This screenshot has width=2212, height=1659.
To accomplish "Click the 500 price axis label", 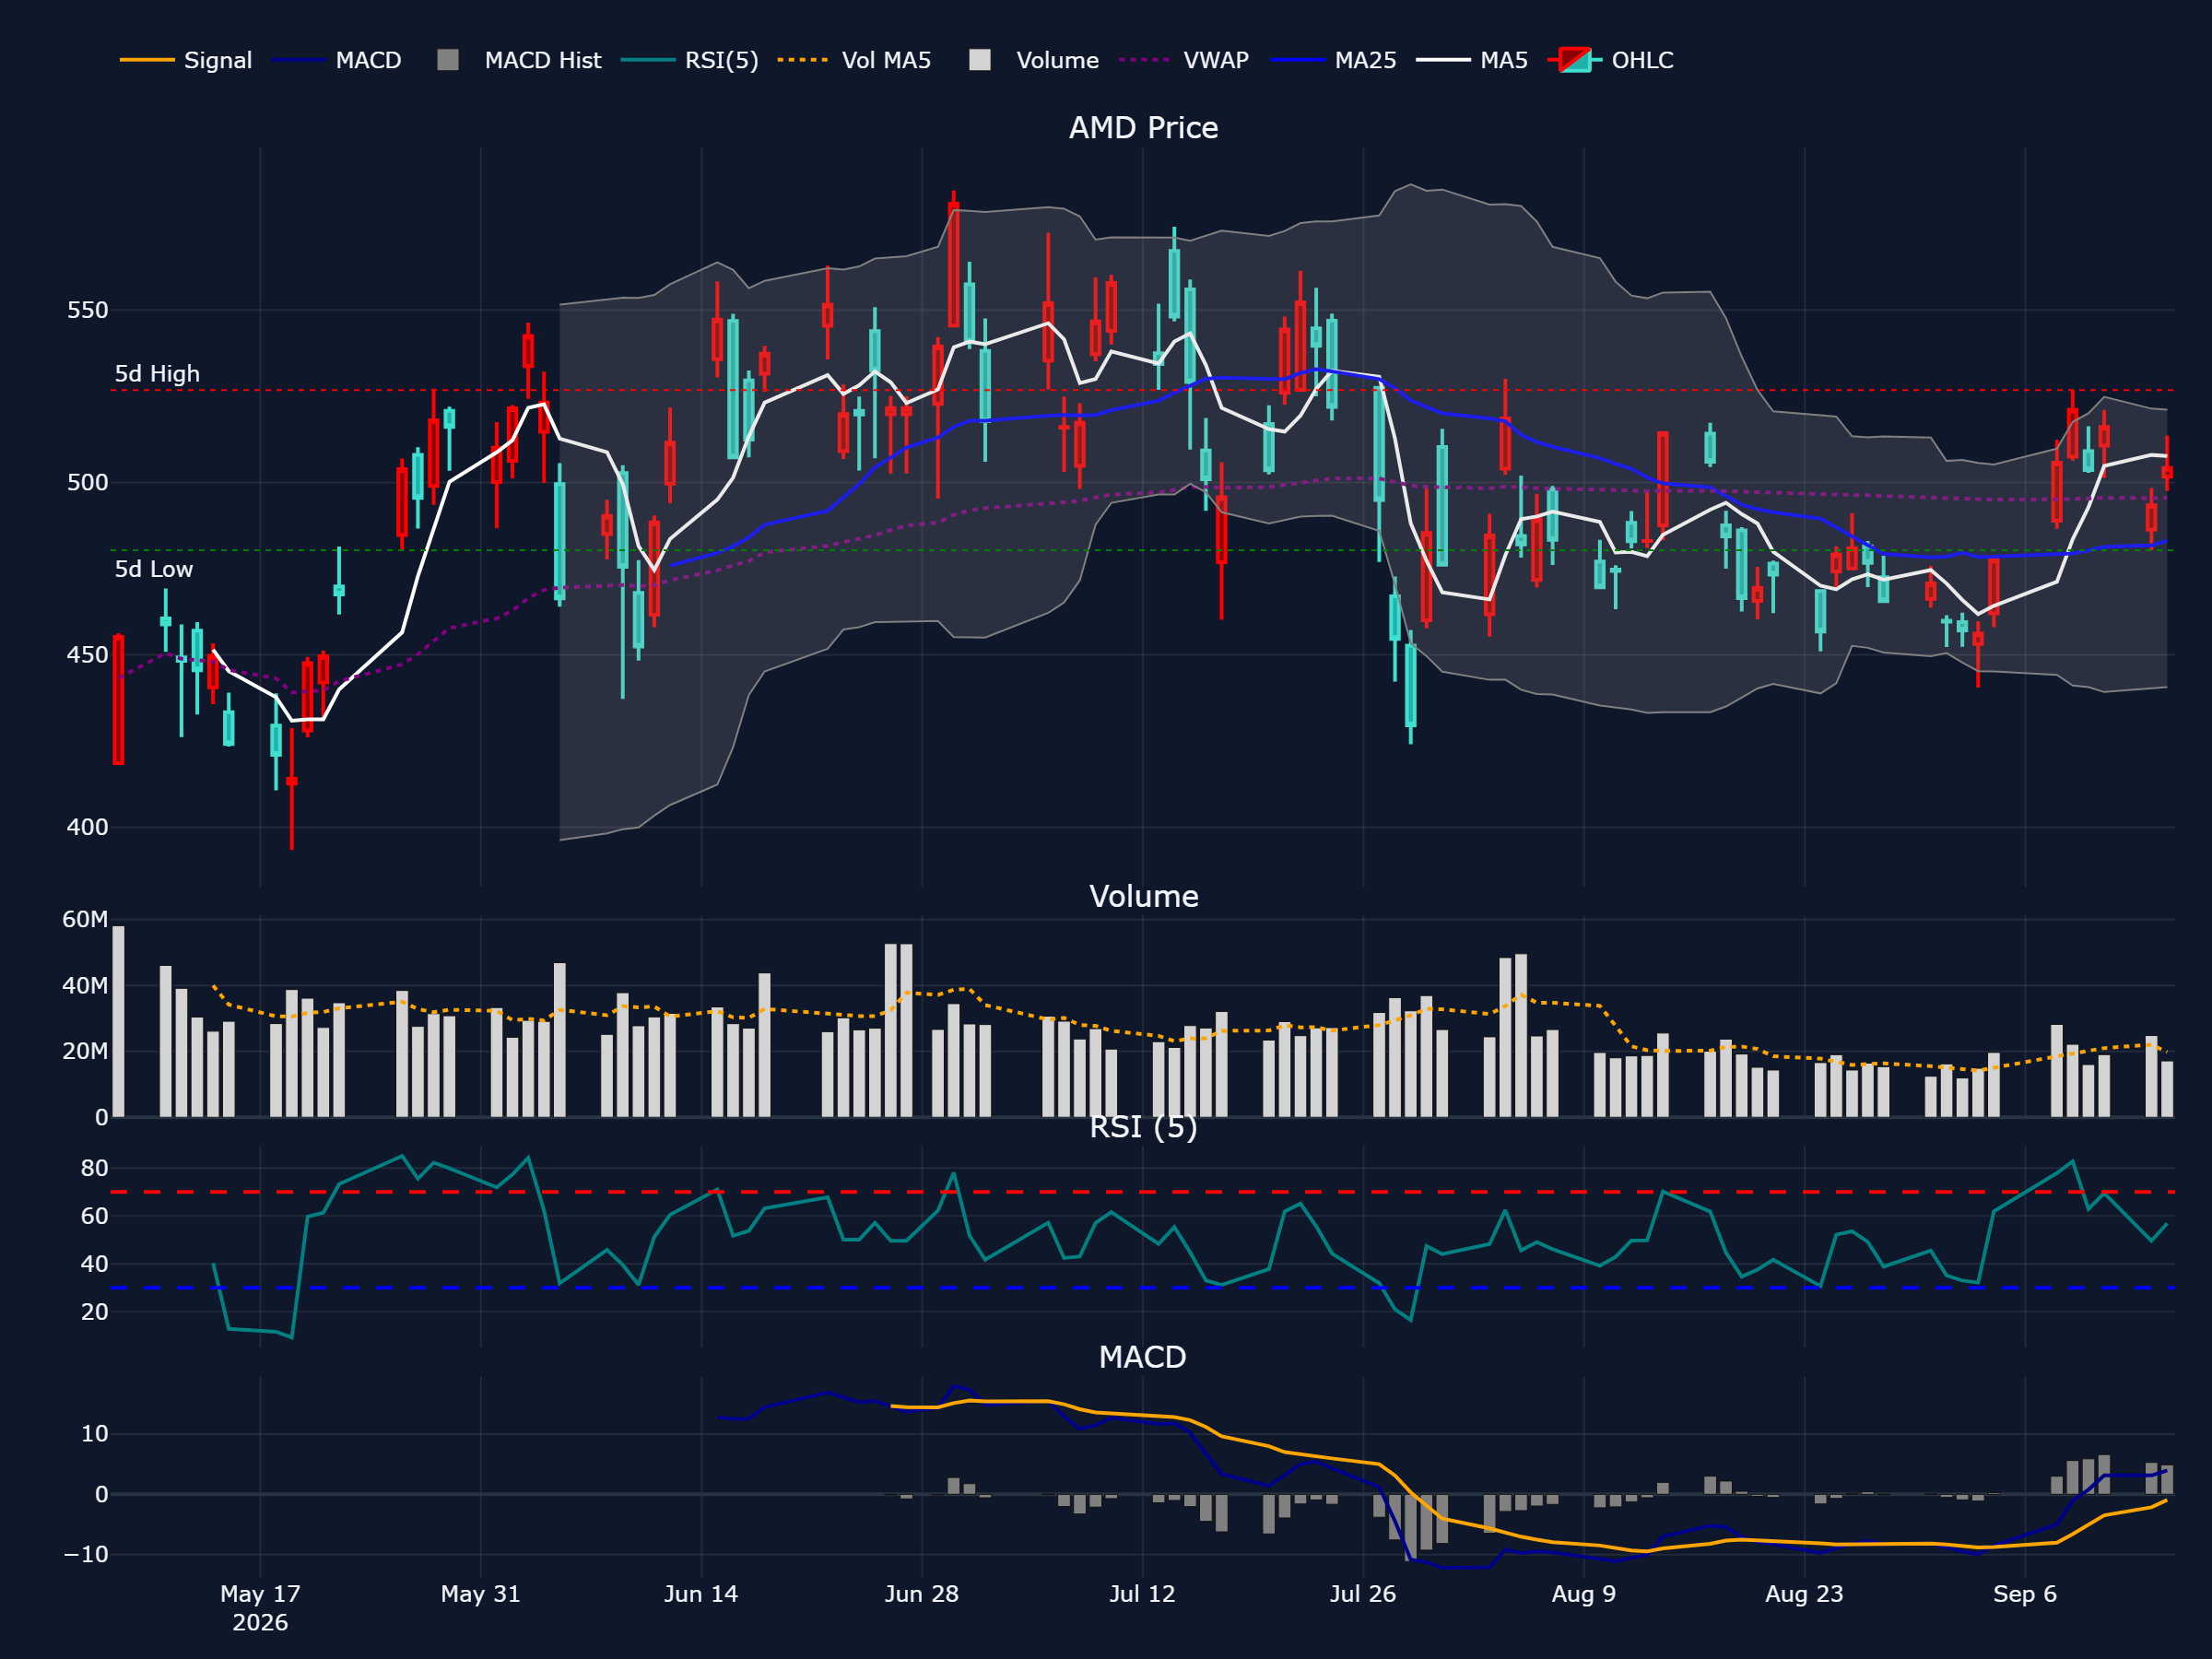I will pos(87,482).
